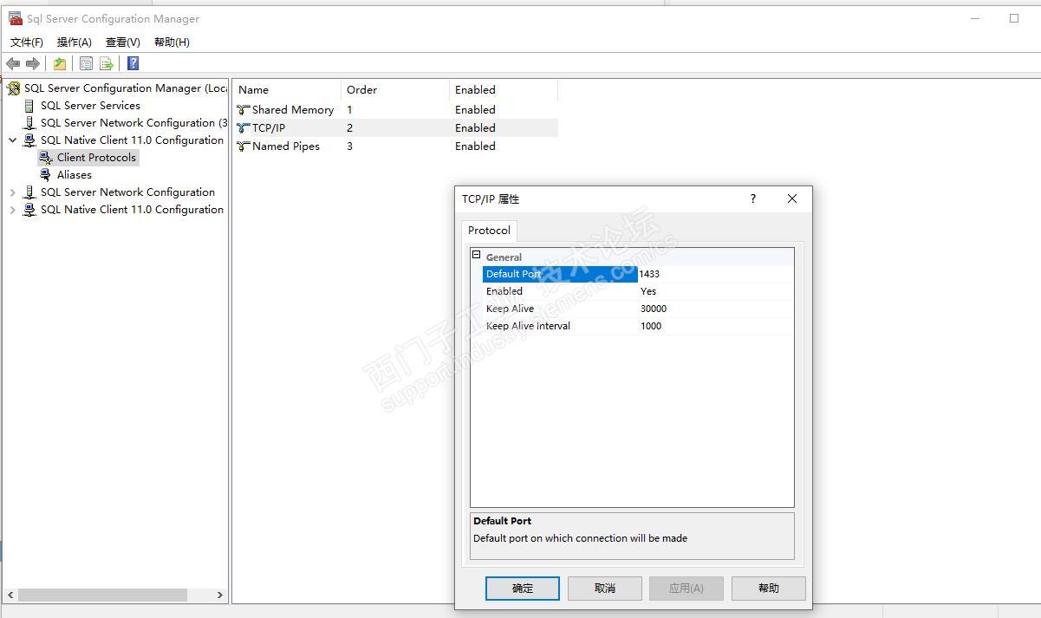Click the Aliases tree icon
Viewport: 1041px width, 618px height.
click(x=46, y=175)
